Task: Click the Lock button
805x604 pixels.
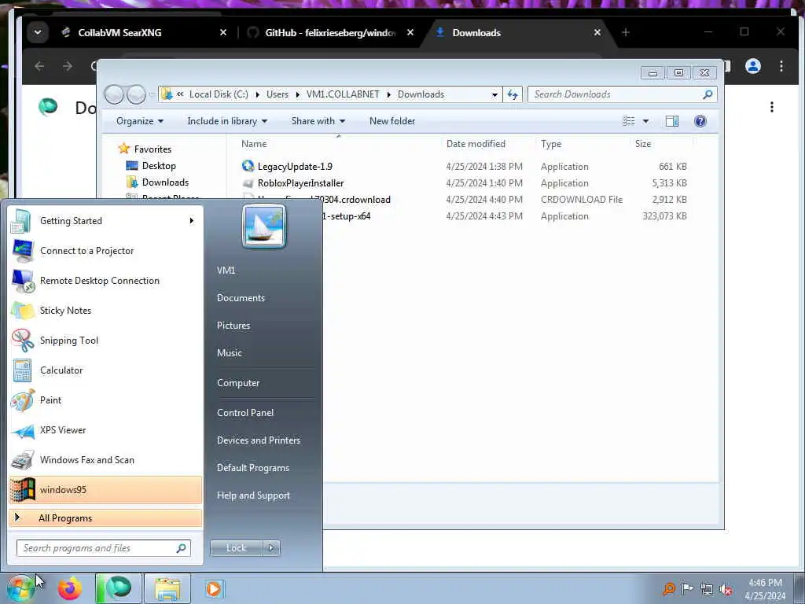Action: point(236,548)
